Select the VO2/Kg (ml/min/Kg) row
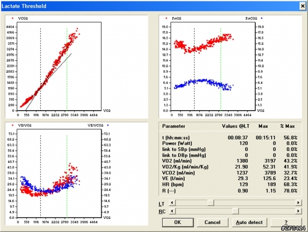 tap(230, 167)
